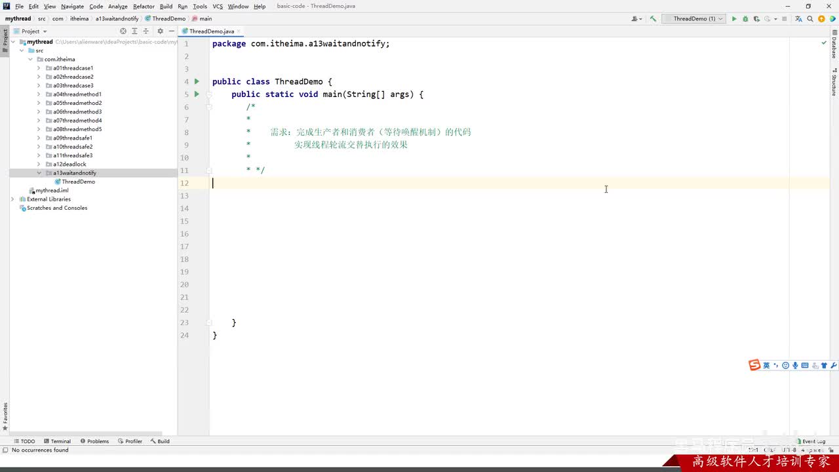Open the Event Log

(x=810, y=441)
